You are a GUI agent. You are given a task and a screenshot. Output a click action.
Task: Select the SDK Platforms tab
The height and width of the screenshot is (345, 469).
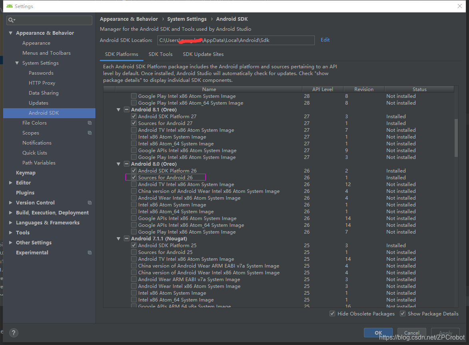pos(121,54)
